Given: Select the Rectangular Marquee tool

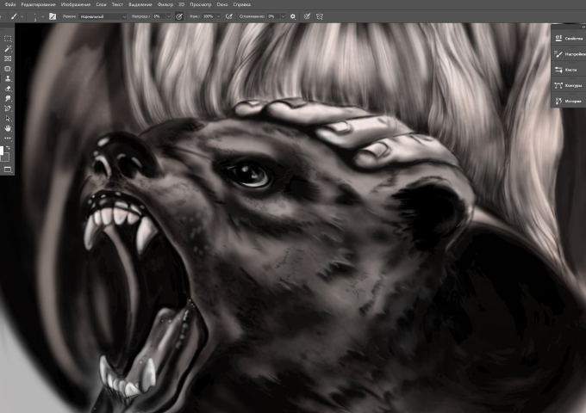Looking at the screenshot, I should (x=8, y=39).
